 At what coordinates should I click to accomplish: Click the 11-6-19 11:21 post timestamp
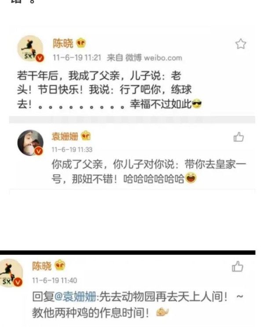77,58
